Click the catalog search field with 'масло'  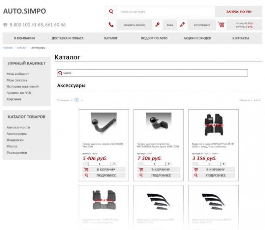click(153, 73)
